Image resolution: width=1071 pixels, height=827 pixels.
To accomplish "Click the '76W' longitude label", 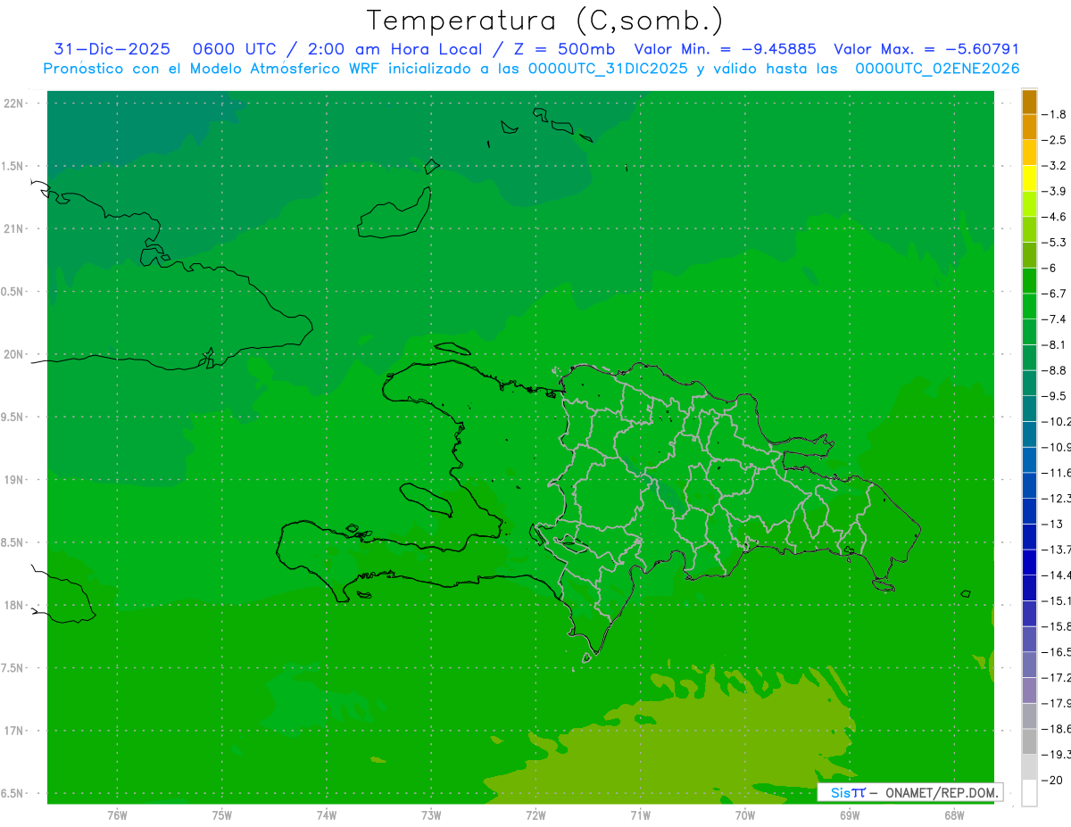I will pyautogui.click(x=117, y=815).
